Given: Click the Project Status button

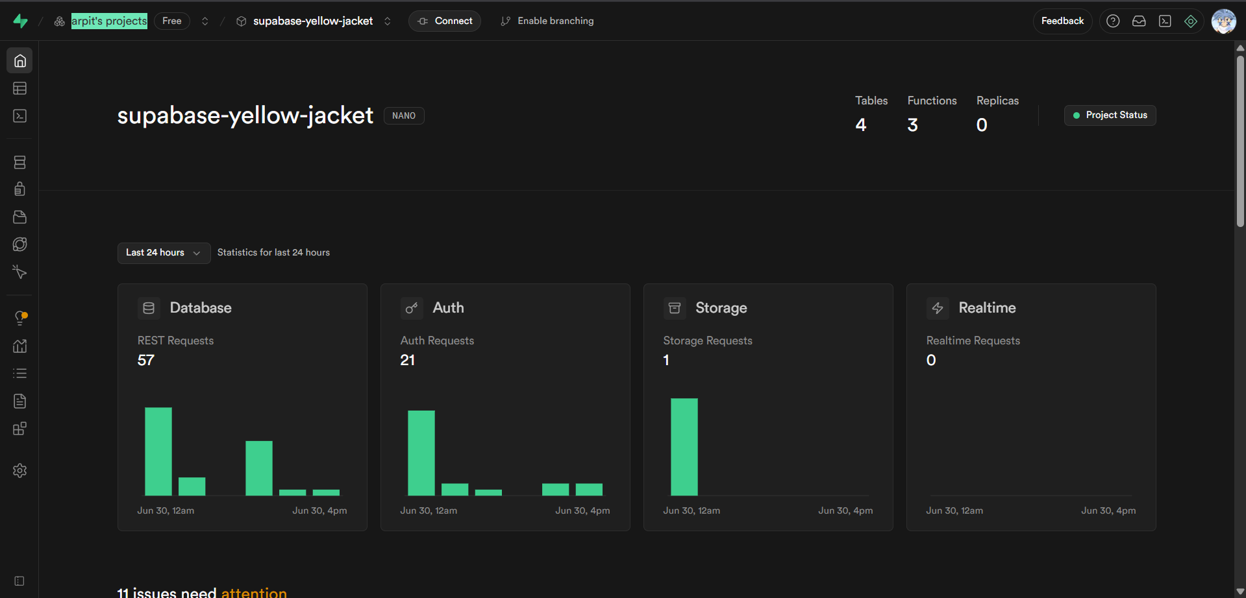Looking at the screenshot, I should [1110, 115].
